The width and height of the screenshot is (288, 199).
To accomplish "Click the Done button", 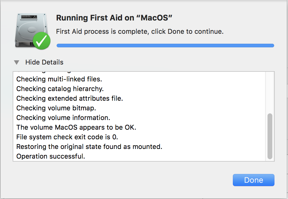I will pyautogui.click(x=253, y=180).
